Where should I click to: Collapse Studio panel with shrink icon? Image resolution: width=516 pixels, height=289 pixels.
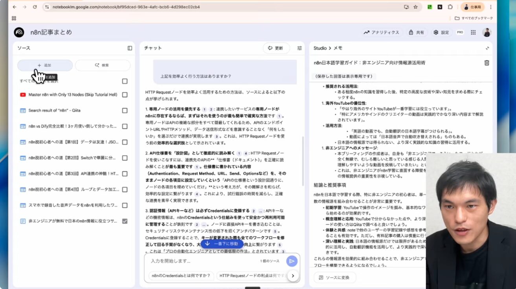(x=487, y=48)
